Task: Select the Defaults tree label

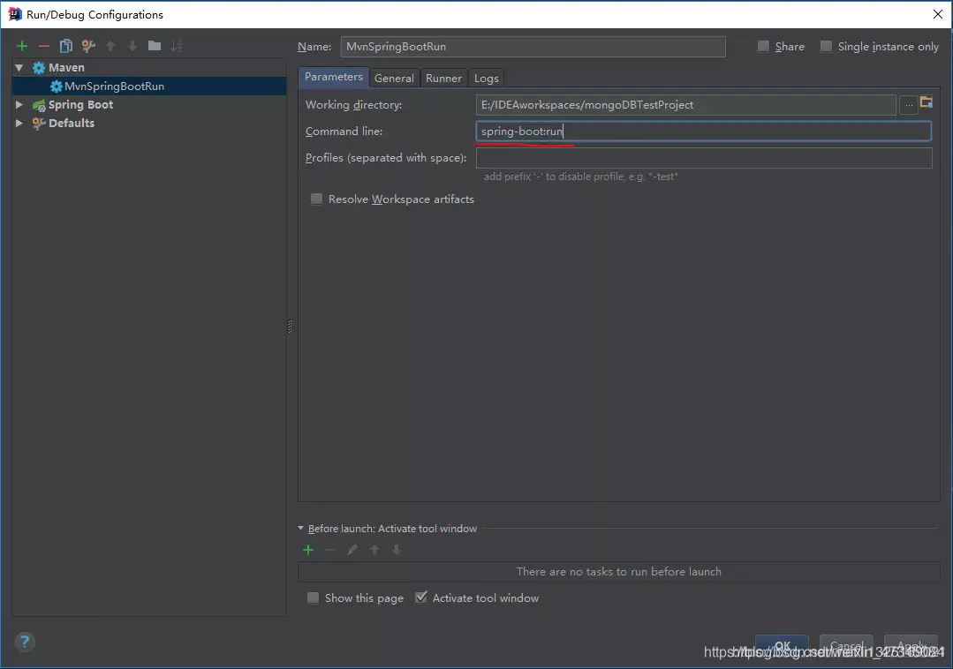Action: pos(72,124)
